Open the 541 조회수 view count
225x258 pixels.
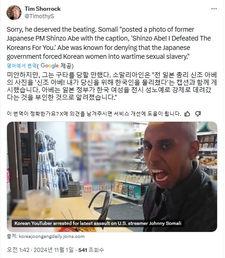[91, 250]
